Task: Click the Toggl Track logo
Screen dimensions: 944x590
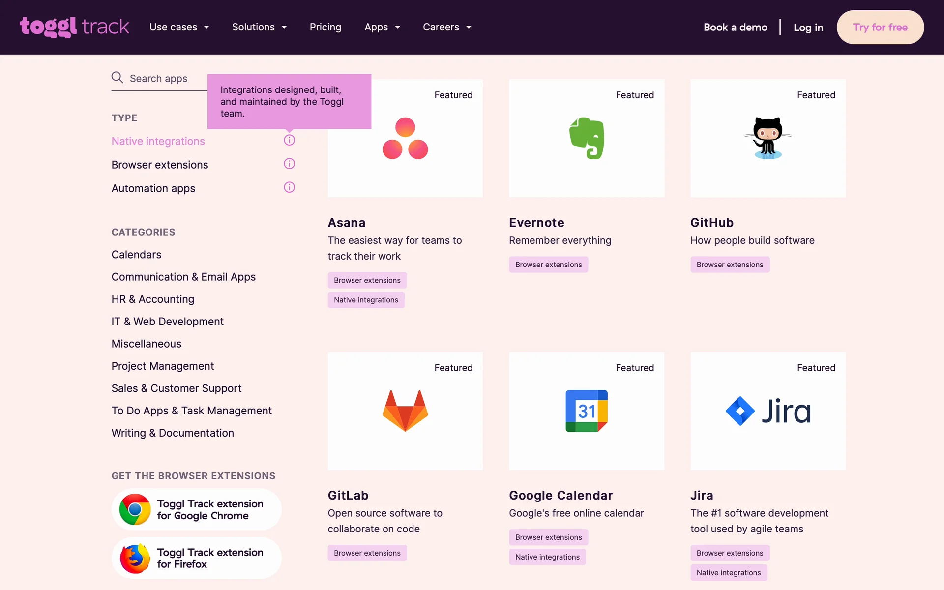Action: pos(74,27)
